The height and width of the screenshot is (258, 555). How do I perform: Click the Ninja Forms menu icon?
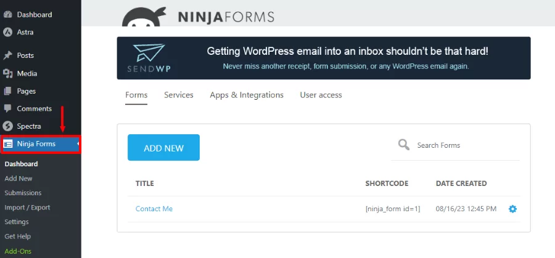point(8,144)
